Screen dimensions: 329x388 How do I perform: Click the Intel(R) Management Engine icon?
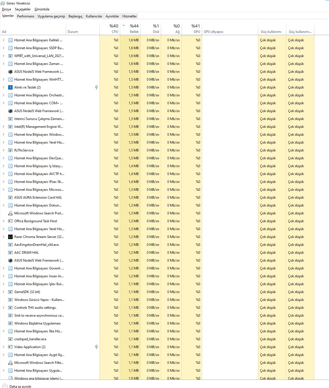coord(10,127)
